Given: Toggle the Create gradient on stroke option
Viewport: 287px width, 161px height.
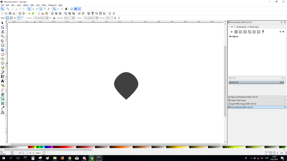Looking at the screenshot, I should (23, 18).
